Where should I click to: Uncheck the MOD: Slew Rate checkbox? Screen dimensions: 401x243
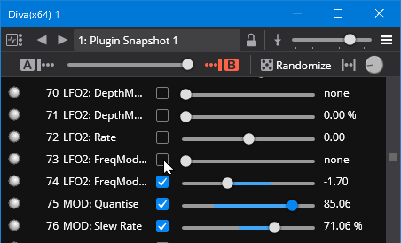click(x=162, y=226)
